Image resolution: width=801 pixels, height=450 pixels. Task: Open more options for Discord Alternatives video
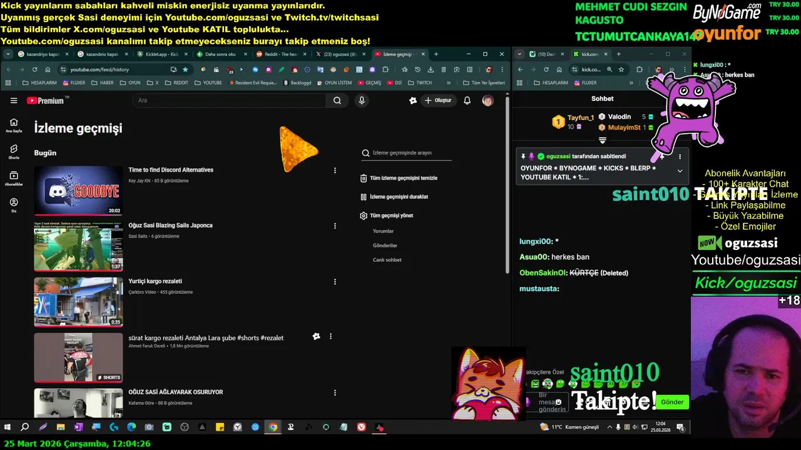tap(335, 170)
